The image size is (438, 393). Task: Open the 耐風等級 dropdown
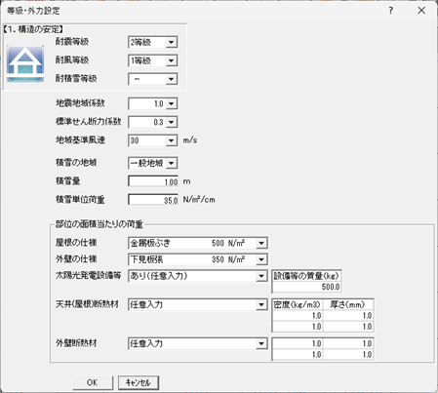pos(171,60)
